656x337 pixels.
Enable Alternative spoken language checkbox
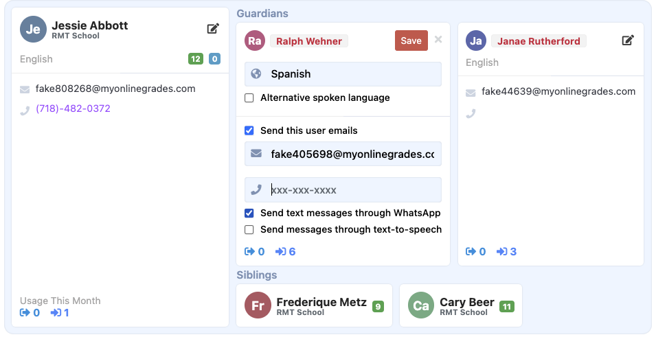pyautogui.click(x=249, y=98)
